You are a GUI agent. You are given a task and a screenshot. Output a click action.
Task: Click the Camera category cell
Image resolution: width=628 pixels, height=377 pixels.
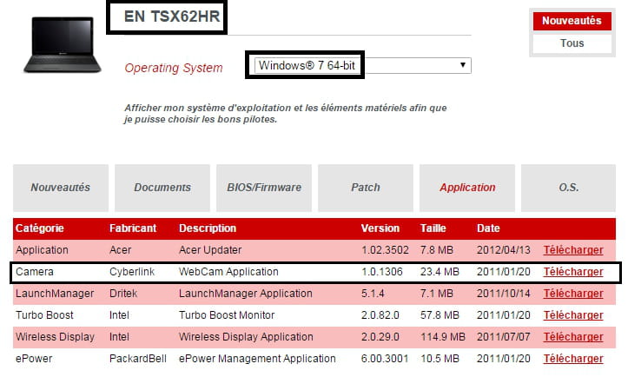[35, 272]
